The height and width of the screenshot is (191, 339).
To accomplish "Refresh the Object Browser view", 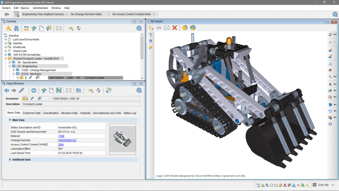I will point(99,90).
